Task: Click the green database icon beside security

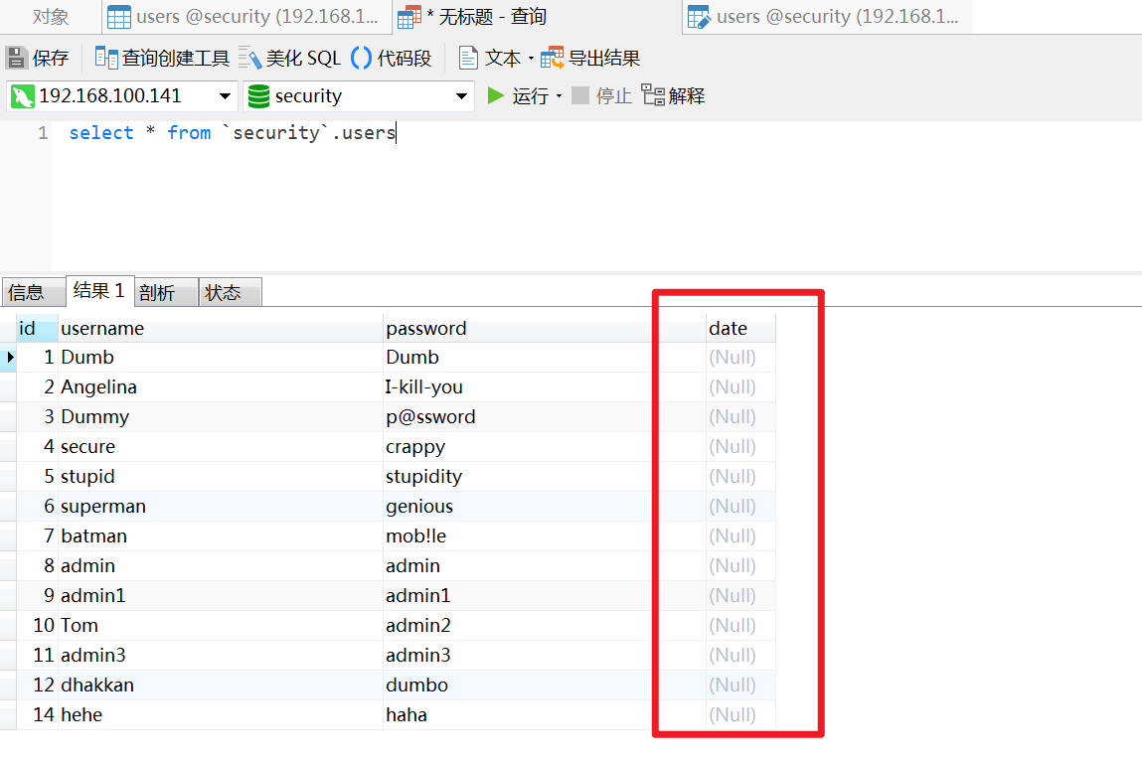Action: [258, 96]
